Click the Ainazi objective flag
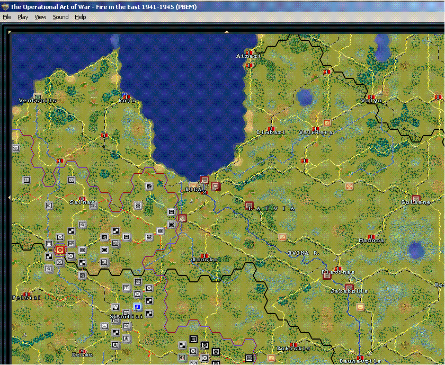Viewport: 445px width, 365px height. (249, 52)
